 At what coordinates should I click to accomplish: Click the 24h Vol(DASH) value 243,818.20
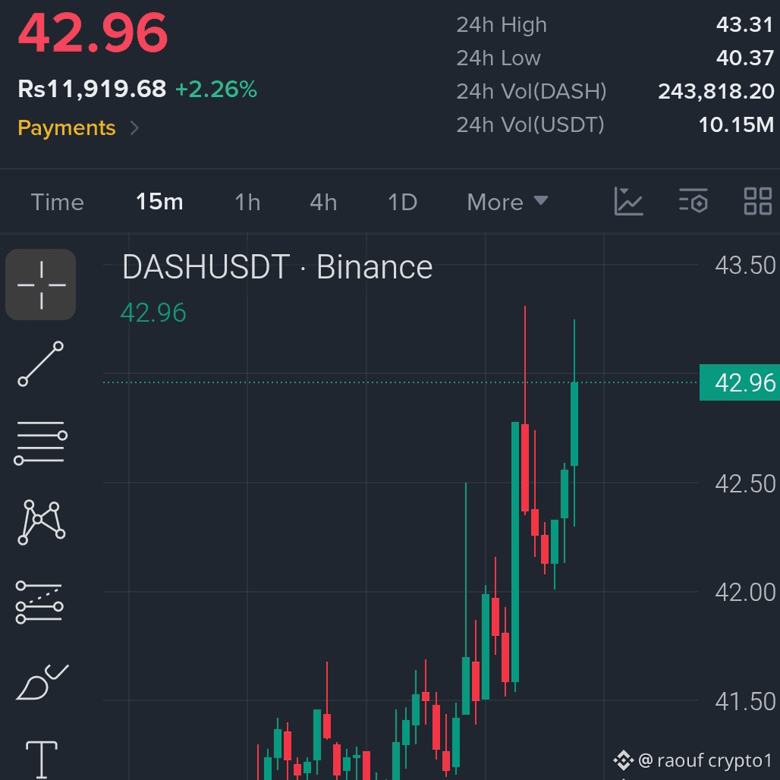(x=716, y=91)
